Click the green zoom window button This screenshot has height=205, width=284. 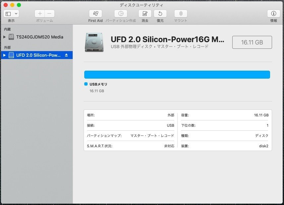(19, 5)
